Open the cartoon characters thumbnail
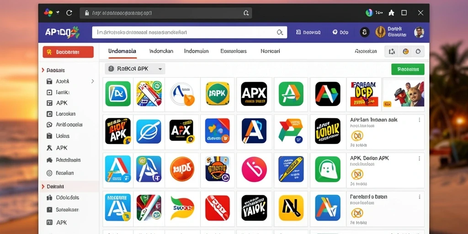Viewport: 468px width, 234px height. [x=403, y=94]
